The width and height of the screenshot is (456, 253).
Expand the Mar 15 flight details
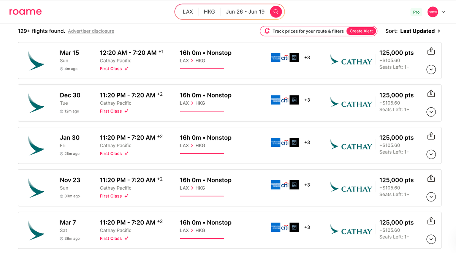(x=431, y=69)
